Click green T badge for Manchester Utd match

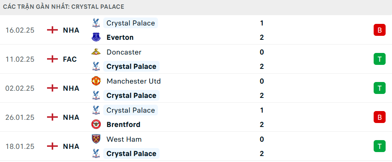tap(380, 88)
